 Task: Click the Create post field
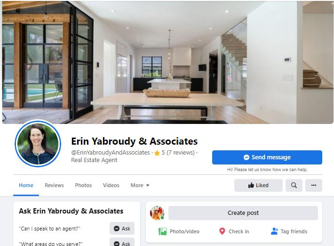pos(243,213)
